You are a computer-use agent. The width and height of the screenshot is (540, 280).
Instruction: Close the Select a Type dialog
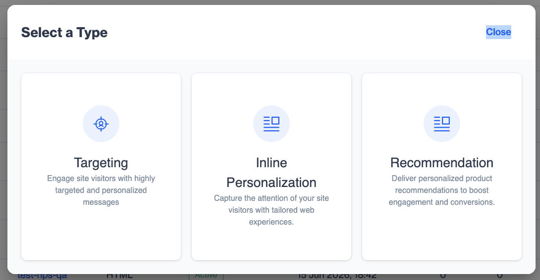(498, 32)
